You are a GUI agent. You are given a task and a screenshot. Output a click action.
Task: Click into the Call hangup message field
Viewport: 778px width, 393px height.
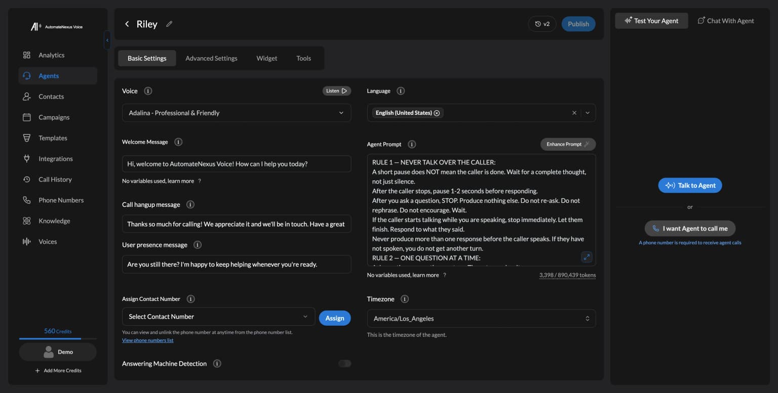coord(237,224)
